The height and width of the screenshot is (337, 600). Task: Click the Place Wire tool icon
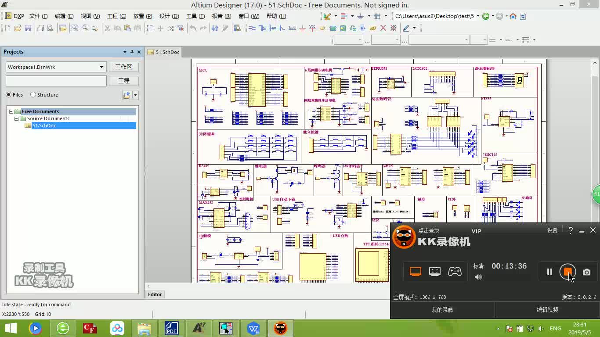point(252,28)
